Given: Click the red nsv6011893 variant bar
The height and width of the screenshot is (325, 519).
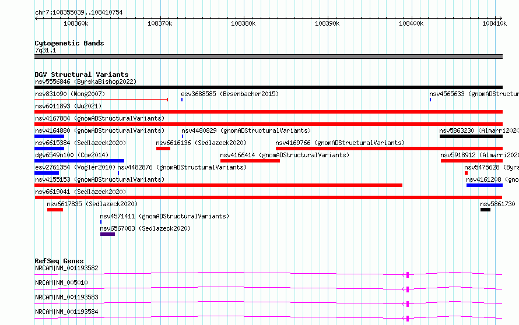Looking at the screenshot, I should point(268,112).
